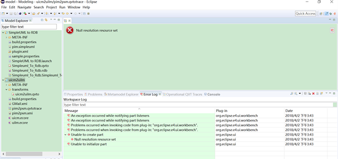Image resolution: width=338 pixels, height=159 pixels.
Task: Sort by the Date column header
Action: 305,110
